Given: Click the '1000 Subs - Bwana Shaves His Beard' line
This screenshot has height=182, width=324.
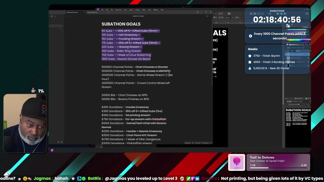Looking at the screenshot, I should [x=126, y=59].
